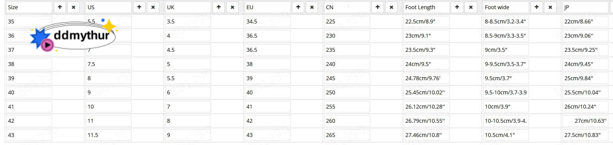Delete the UK column using its x icon
613x145 pixels.
point(232,7)
